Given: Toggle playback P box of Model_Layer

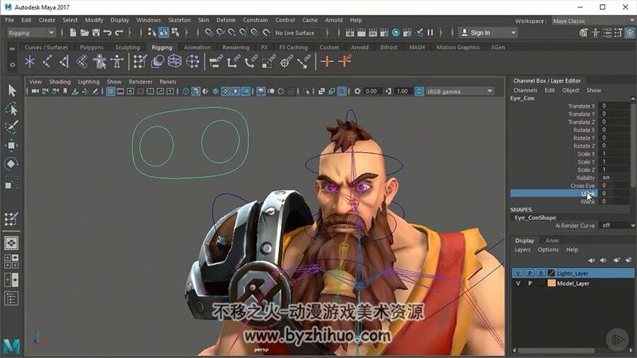Looking at the screenshot, I should click(x=529, y=283).
